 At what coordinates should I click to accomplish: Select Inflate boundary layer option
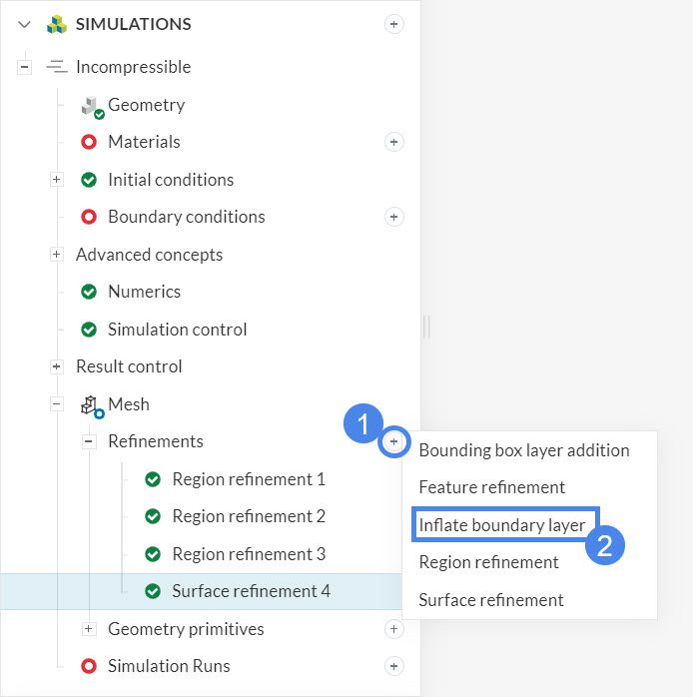pyautogui.click(x=502, y=524)
